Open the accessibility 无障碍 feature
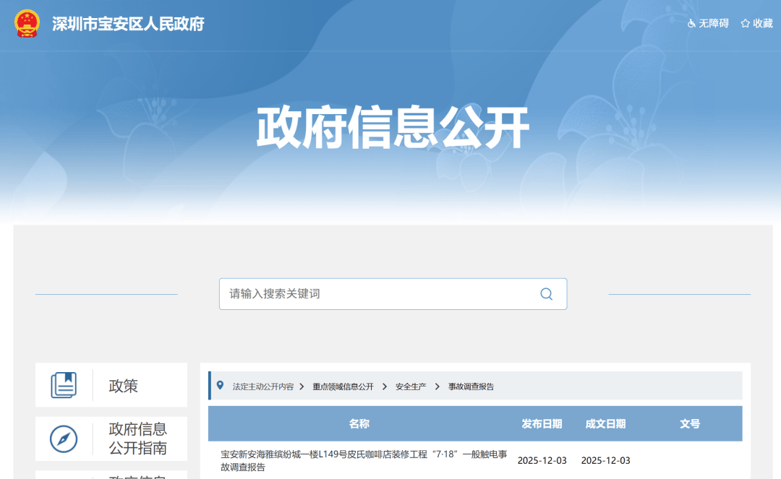This screenshot has width=781, height=479. [707, 23]
